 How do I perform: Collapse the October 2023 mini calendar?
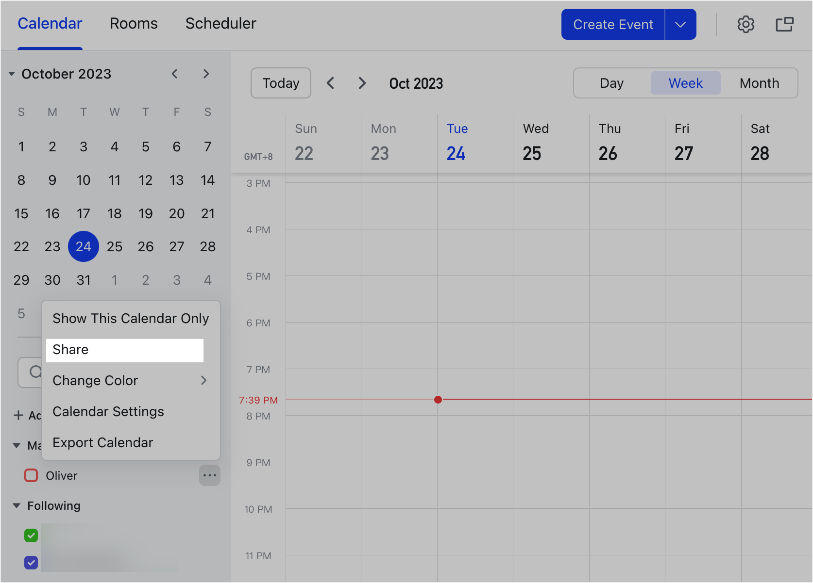(12, 74)
